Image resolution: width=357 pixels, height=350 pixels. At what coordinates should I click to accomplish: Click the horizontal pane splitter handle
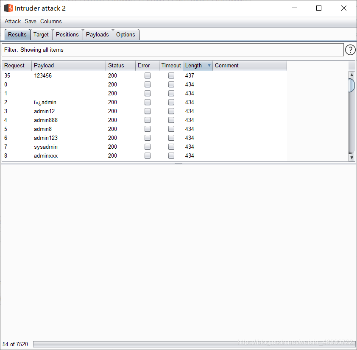point(178,164)
